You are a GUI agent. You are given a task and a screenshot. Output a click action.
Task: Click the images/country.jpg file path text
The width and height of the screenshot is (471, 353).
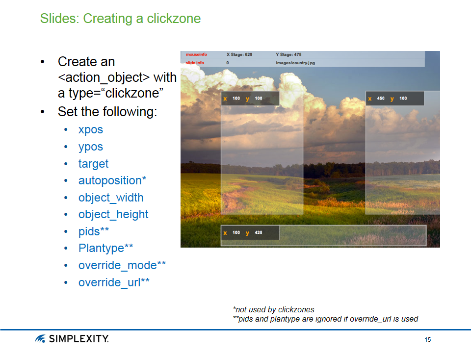tap(295, 63)
